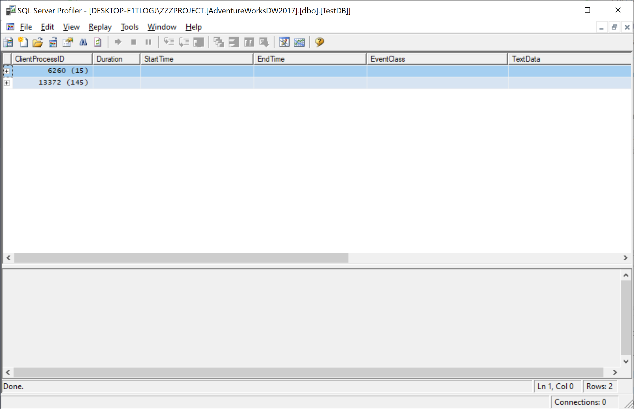Screen dimensions: 634x409
Task: Select the 13372 (145) row cell
Action: pyautogui.click(x=63, y=82)
